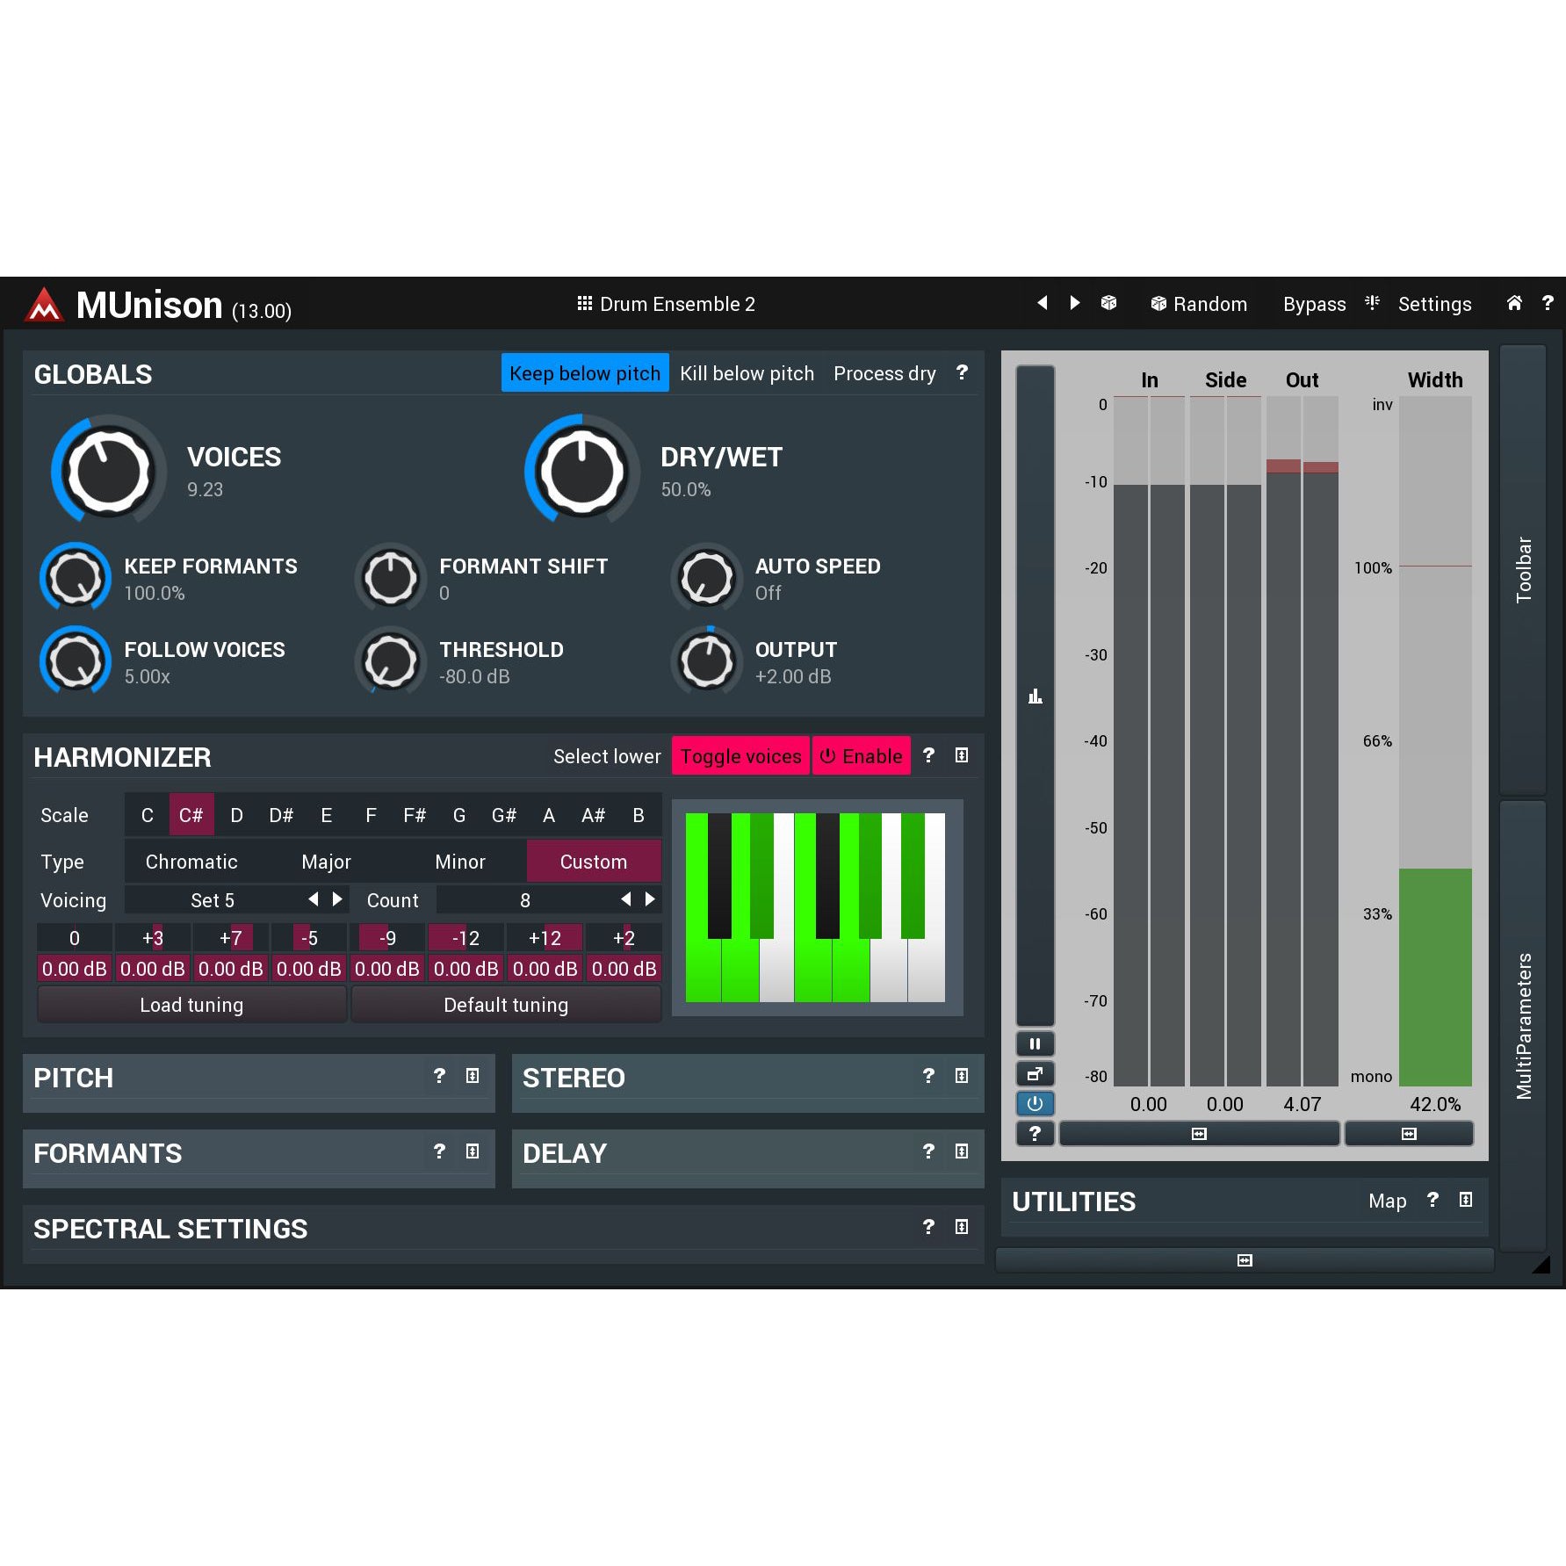Open the Settings menu
The image size is (1566, 1566).
[x=1433, y=304]
